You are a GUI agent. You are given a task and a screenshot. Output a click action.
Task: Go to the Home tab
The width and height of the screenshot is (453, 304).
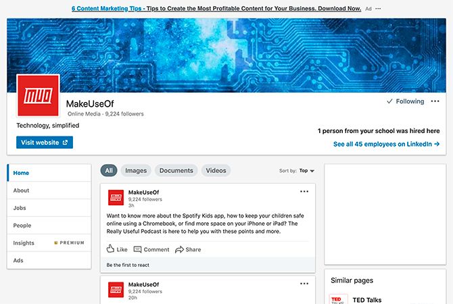[x=49, y=173]
